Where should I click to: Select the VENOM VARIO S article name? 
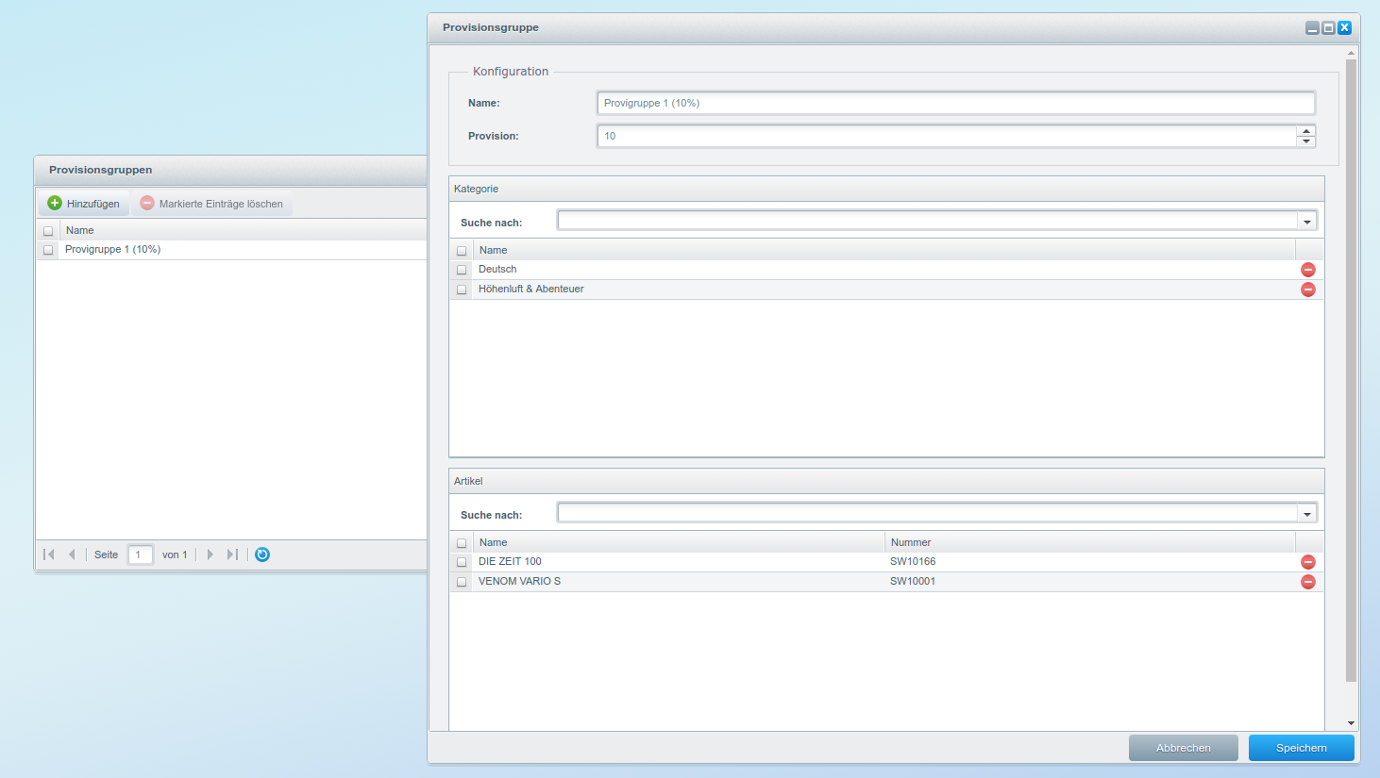point(519,582)
